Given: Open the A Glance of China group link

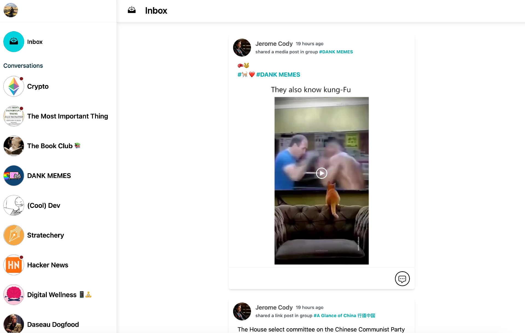Looking at the screenshot, I should 344,316.
